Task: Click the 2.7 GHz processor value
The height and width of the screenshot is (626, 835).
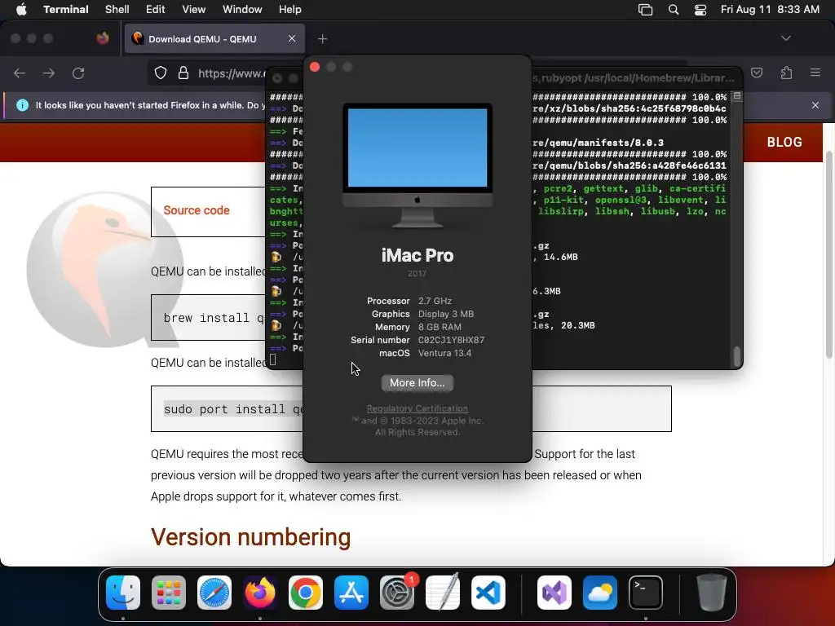Action: tap(435, 301)
